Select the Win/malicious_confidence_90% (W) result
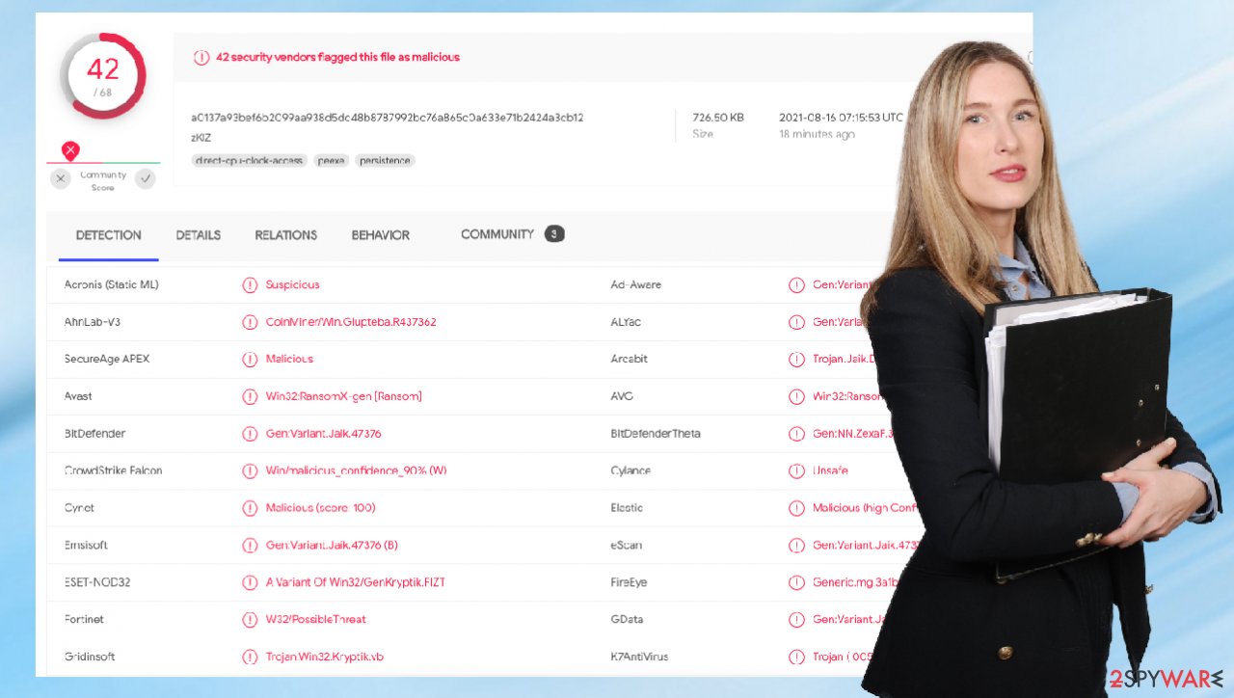 [357, 470]
